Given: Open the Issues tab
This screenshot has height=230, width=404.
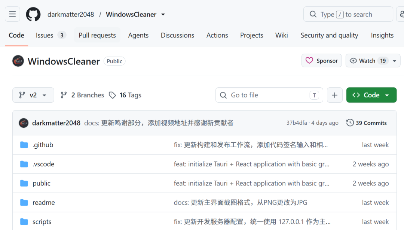Looking at the screenshot, I should (x=51, y=35).
